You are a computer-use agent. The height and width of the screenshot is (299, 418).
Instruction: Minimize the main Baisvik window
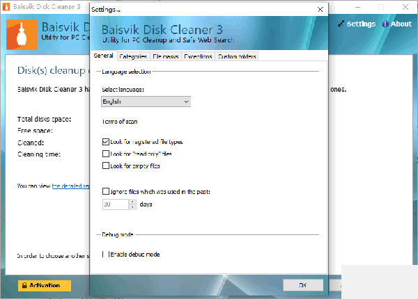coord(358,7)
